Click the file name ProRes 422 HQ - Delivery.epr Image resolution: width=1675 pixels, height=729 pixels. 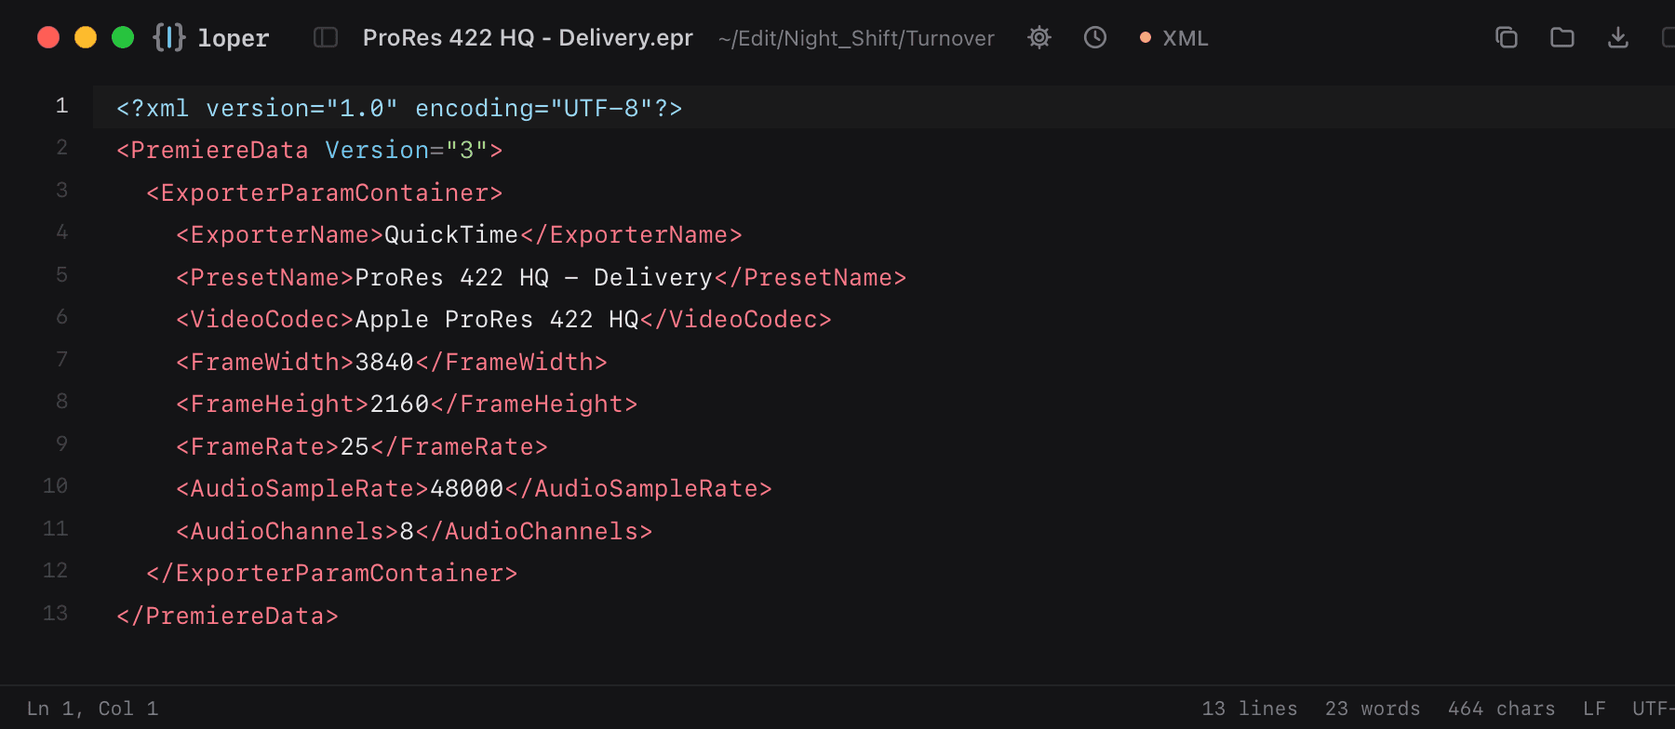528,38
